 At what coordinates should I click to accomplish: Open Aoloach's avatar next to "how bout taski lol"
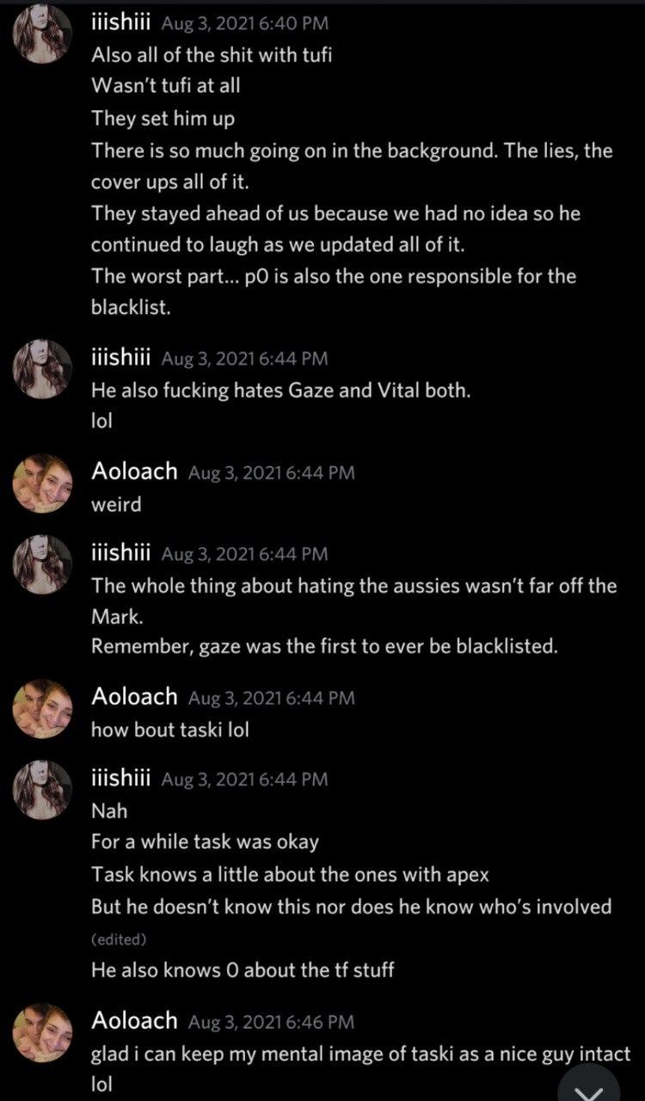pyautogui.click(x=43, y=708)
